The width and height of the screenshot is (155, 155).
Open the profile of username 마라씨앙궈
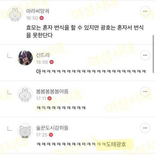click(x=38, y=11)
